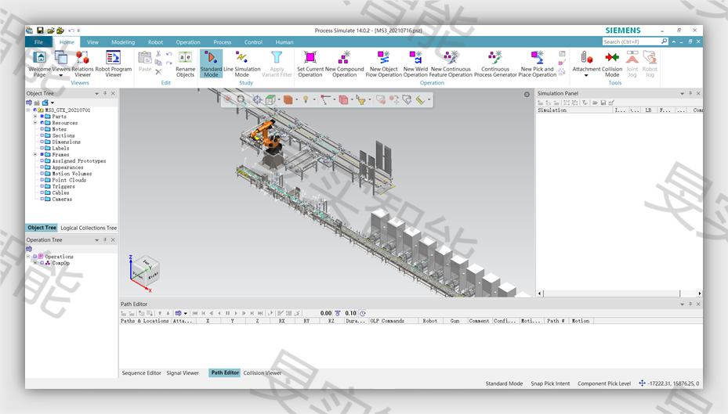
Task: Click Snap Pick Intent in status bar
Action: coord(550,383)
